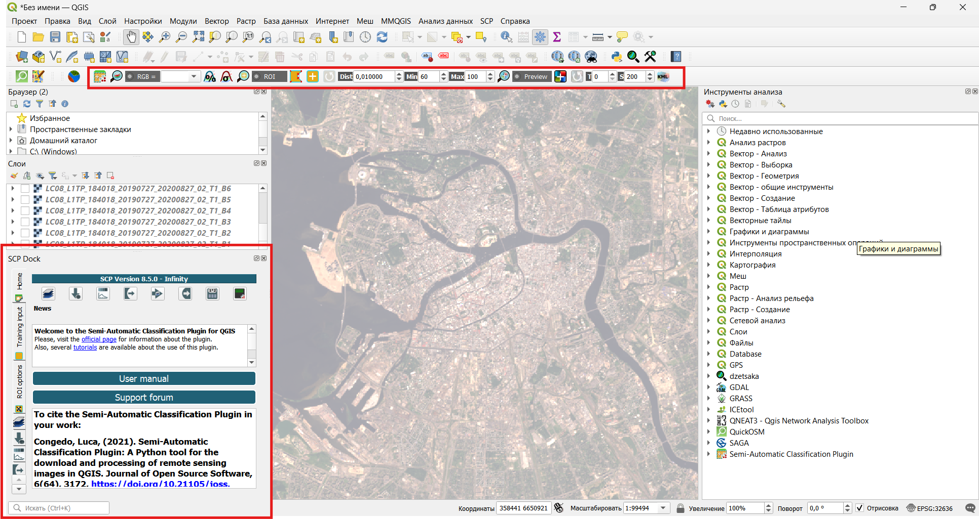This screenshot has height=519, width=979.
Task: Click the Save Project floppy disk icon
Action: [x=55, y=37]
